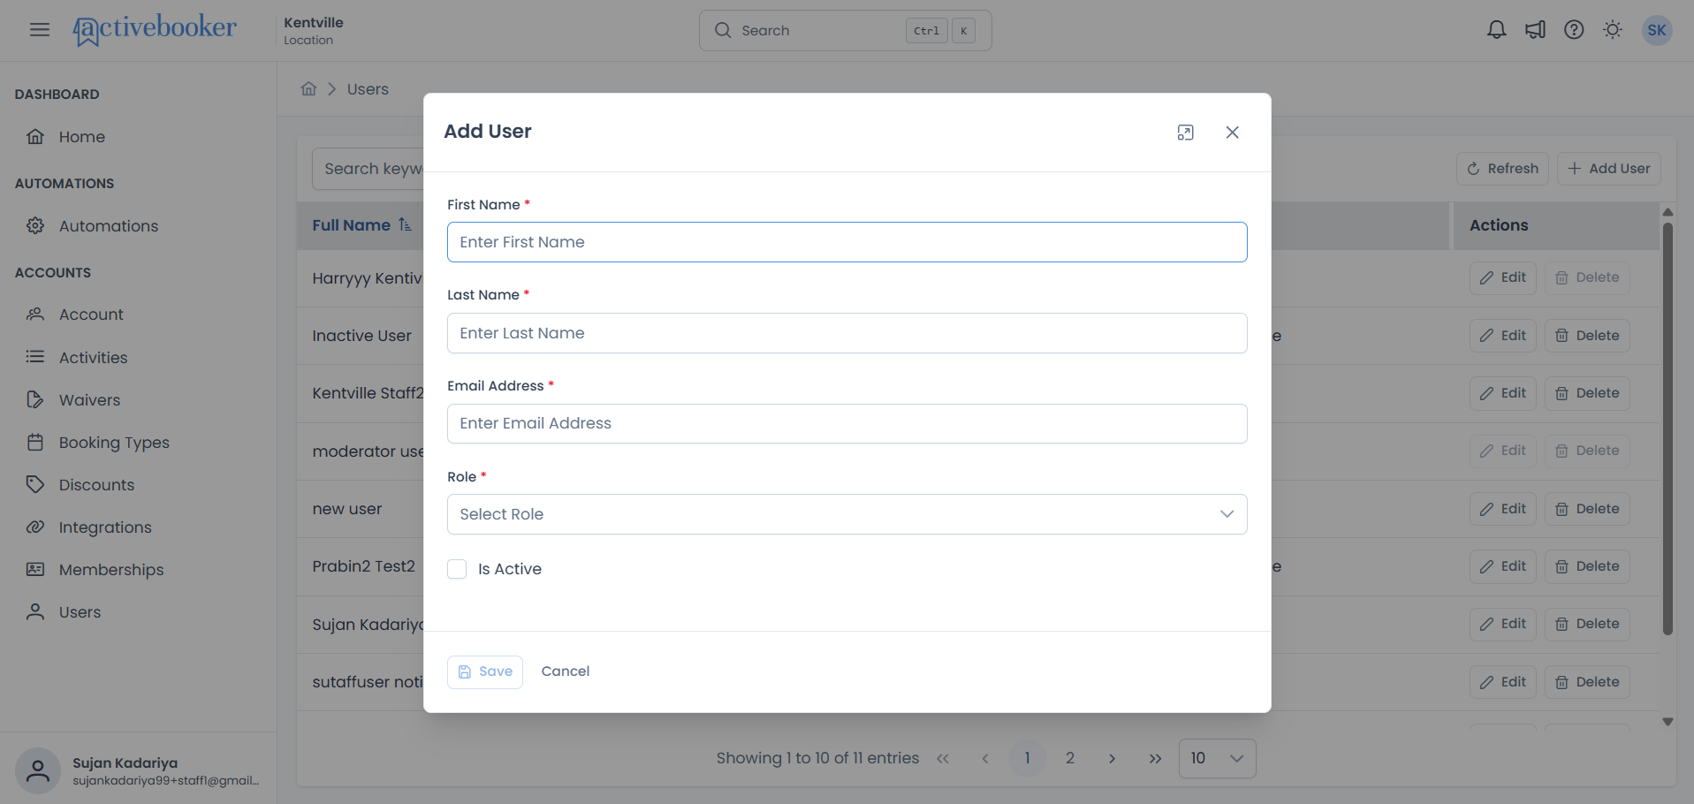This screenshot has height=804, width=1694.
Task: Click breadcrumb home icon
Action: point(308,88)
